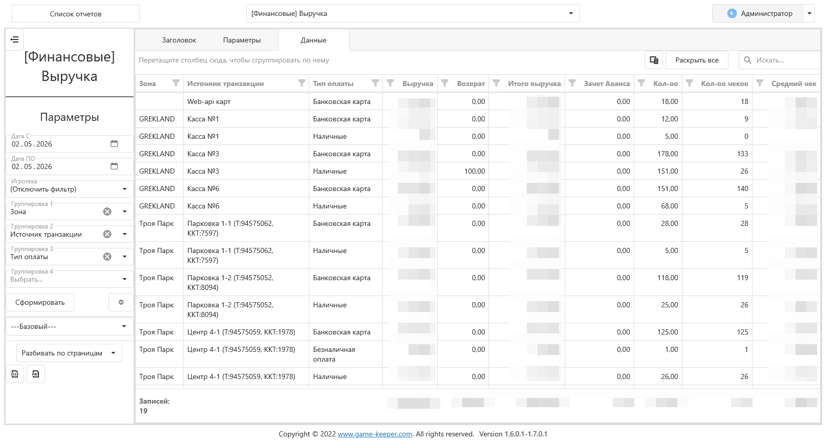Screen dimensions: 835x441
Task: Select Парковка 1-2 Наличные row
Action: 477,309
